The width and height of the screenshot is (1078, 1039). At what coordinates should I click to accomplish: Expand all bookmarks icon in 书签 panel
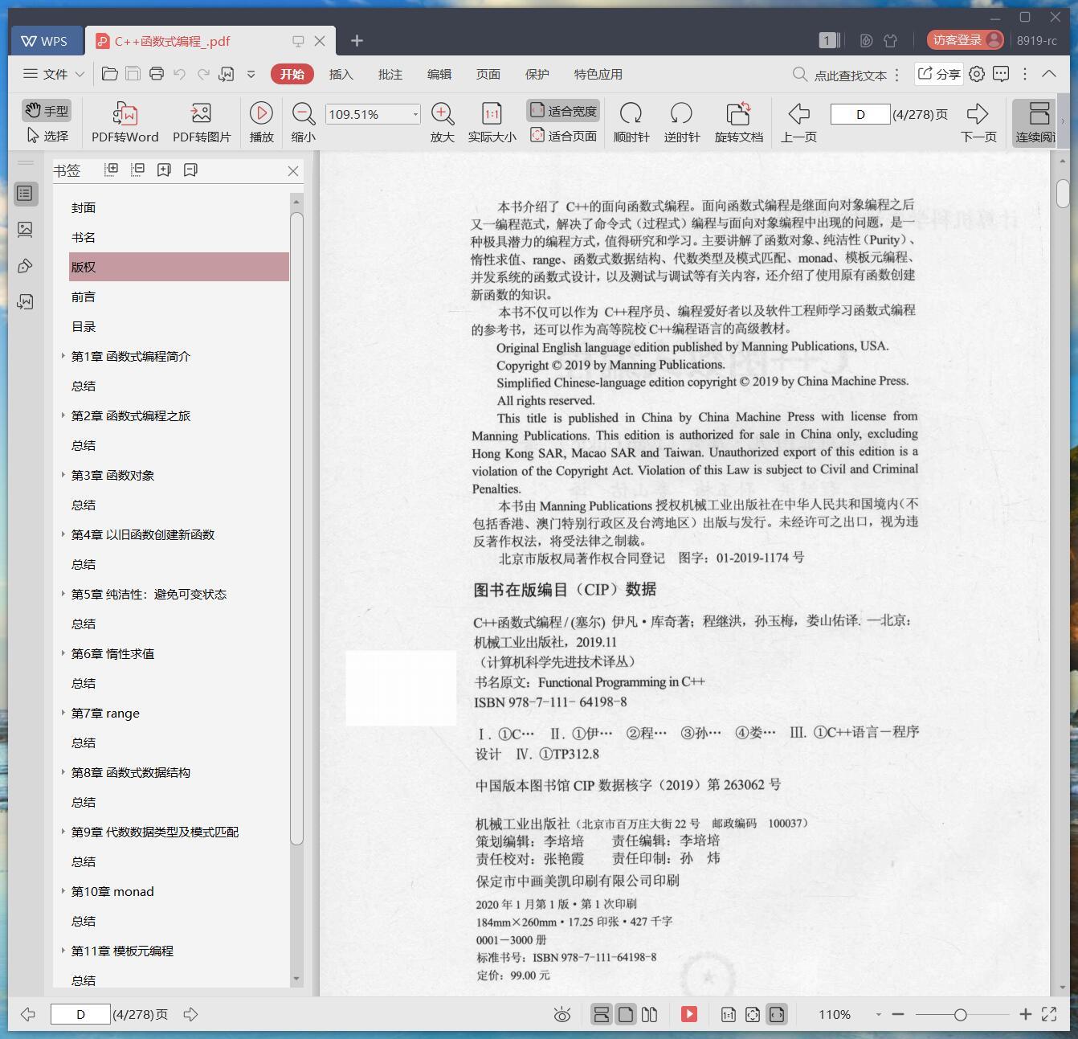[112, 170]
